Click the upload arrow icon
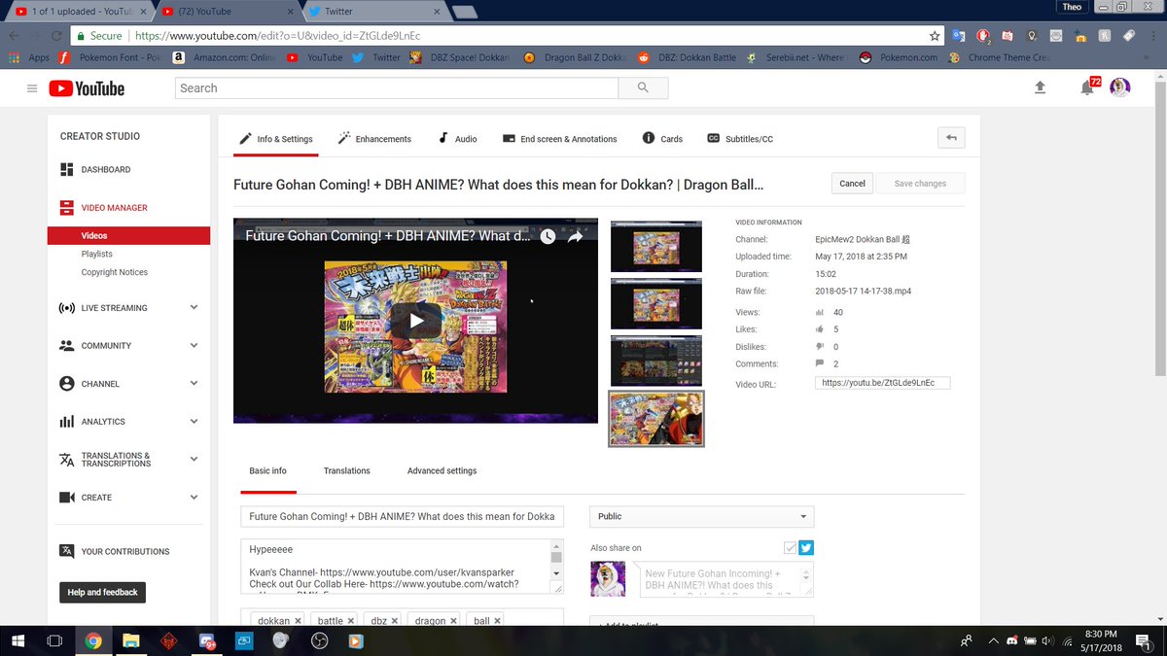 tap(1040, 87)
